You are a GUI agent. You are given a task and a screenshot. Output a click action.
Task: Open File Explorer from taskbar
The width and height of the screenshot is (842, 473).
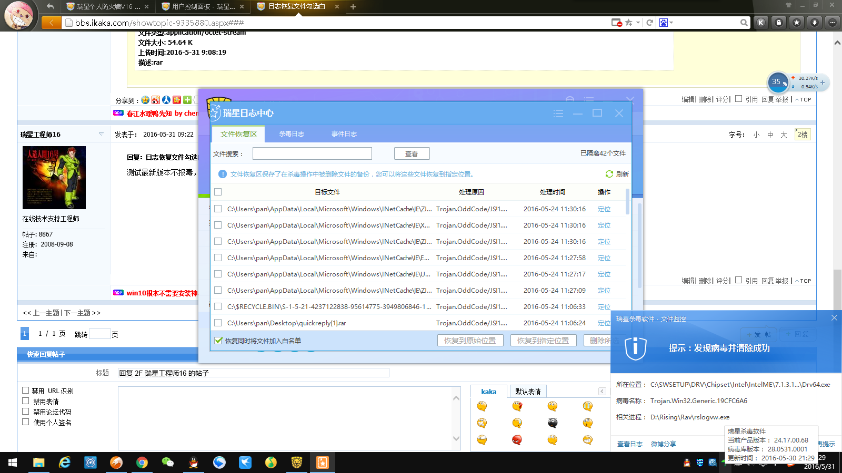38,462
